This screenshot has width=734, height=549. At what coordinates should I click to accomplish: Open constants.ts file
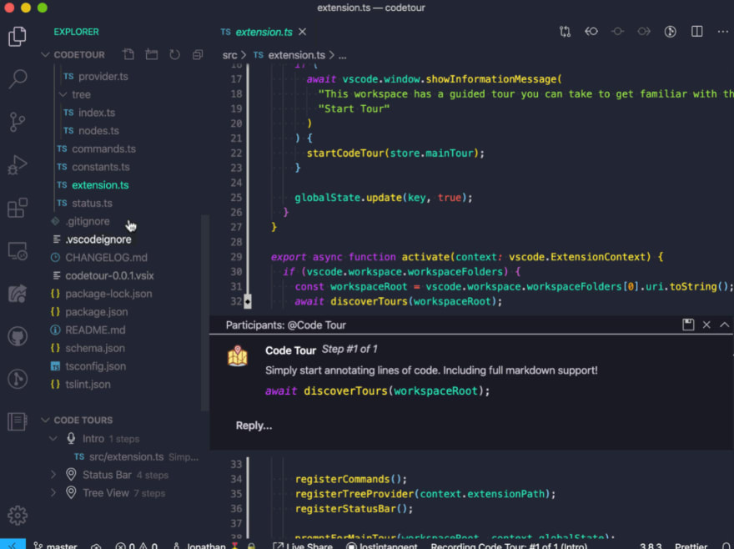[x=101, y=167]
